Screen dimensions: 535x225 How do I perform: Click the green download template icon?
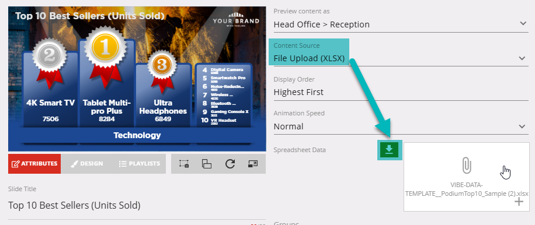coord(390,150)
